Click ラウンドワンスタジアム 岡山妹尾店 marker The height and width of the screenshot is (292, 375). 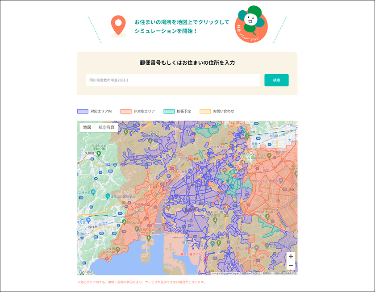coord(269,156)
